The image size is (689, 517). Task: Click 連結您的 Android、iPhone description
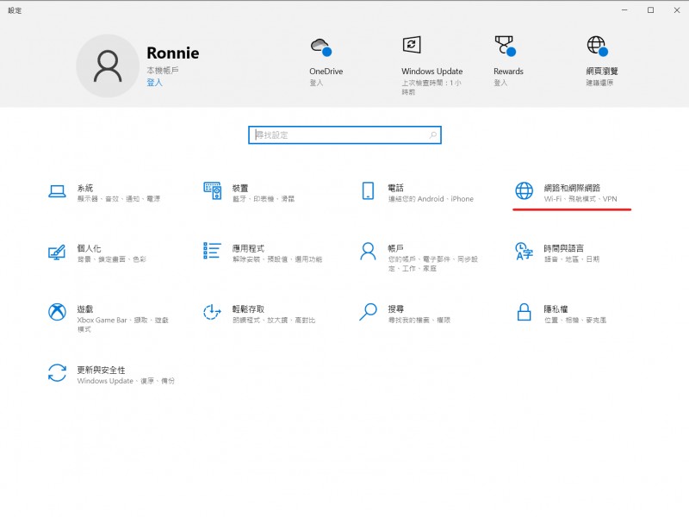pos(431,199)
